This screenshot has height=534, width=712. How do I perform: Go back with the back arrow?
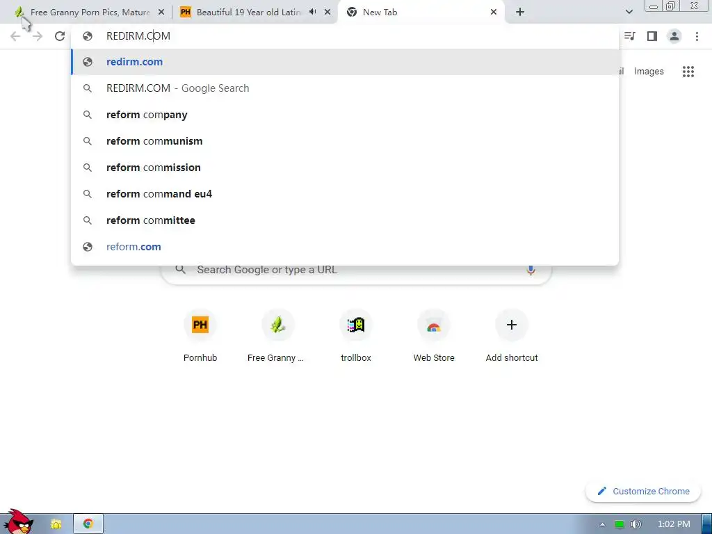click(15, 36)
